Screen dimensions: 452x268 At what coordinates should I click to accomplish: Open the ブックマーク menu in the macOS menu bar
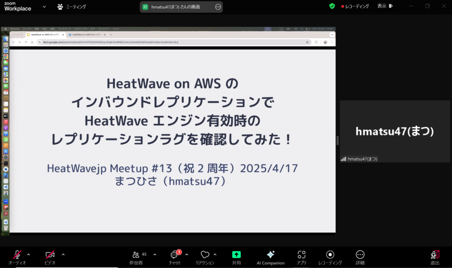coord(64,29)
